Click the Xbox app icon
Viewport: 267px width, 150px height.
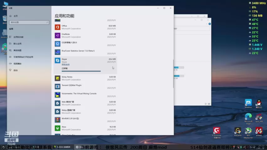point(57,128)
